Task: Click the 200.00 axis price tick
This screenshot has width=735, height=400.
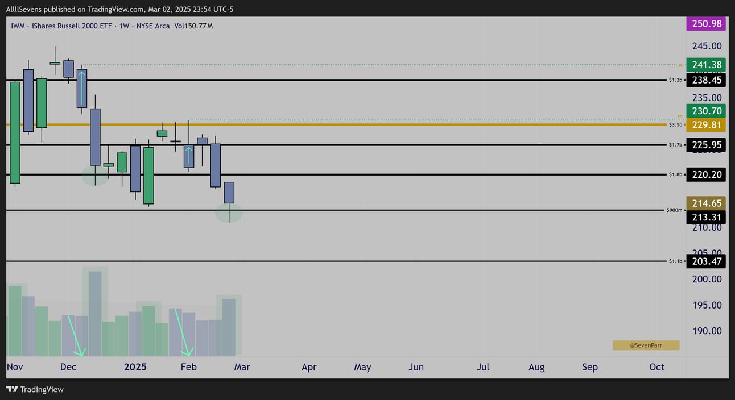Action: tap(707, 279)
